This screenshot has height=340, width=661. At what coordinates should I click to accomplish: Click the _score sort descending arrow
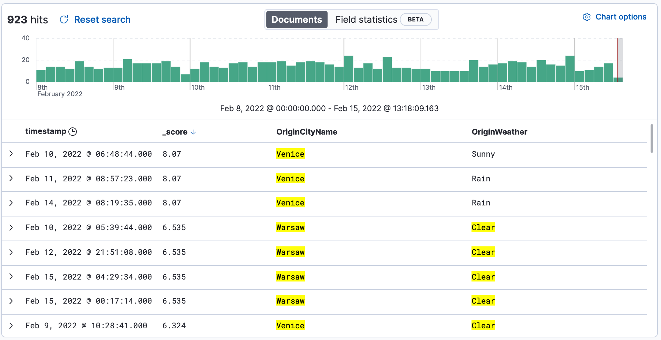pyautogui.click(x=193, y=132)
